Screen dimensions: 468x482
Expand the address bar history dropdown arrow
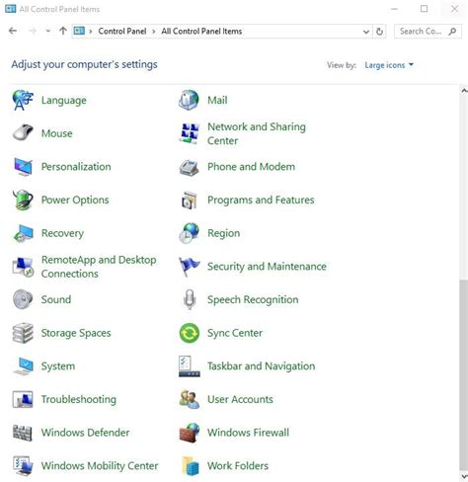click(366, 32)
